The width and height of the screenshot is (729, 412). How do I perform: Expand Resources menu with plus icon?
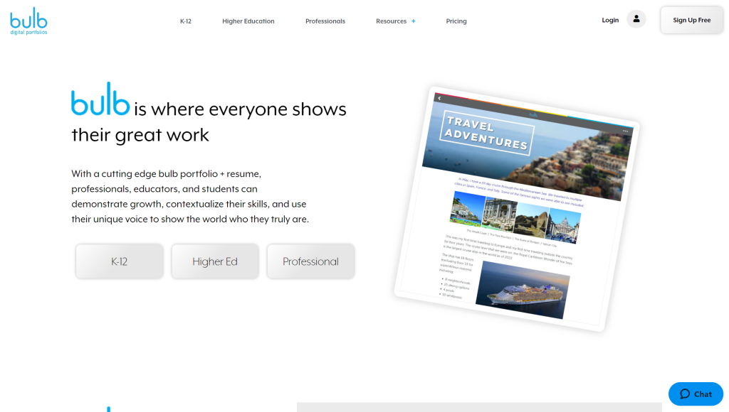[414, 21]
